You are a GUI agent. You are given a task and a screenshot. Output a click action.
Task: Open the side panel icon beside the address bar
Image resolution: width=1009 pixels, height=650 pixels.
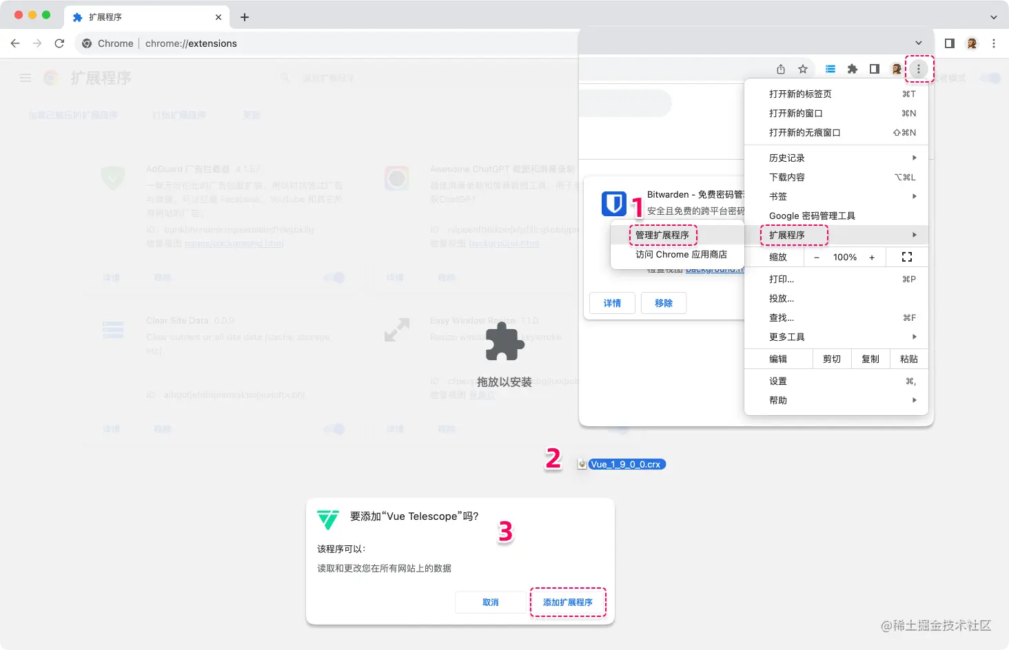pyautogui.click(x=950, y=43)
